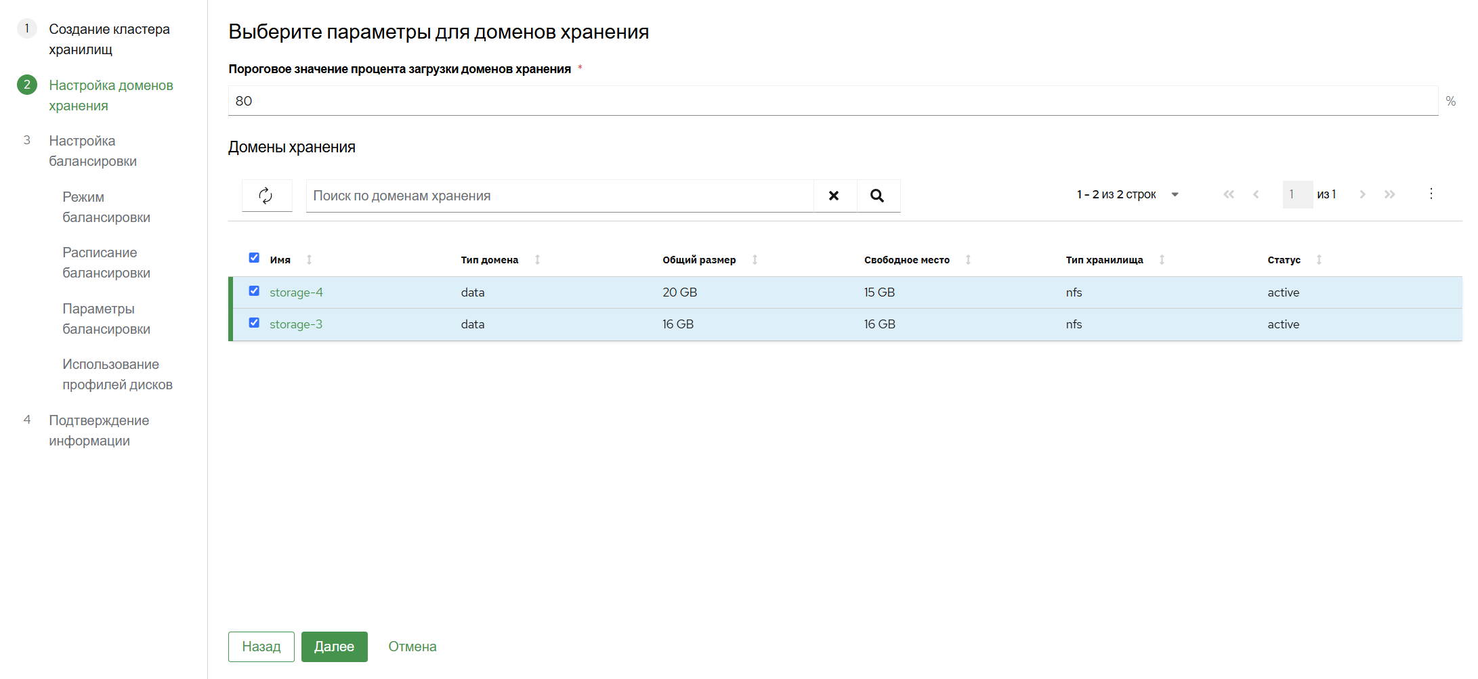Sort by Статус column arrows

pos(1319,259)
